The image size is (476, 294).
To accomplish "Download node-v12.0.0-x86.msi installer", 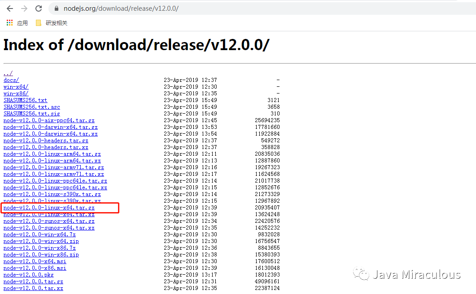I will (35, 268).
